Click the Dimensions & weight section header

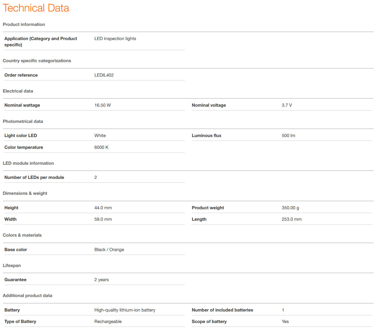(25, 193)
